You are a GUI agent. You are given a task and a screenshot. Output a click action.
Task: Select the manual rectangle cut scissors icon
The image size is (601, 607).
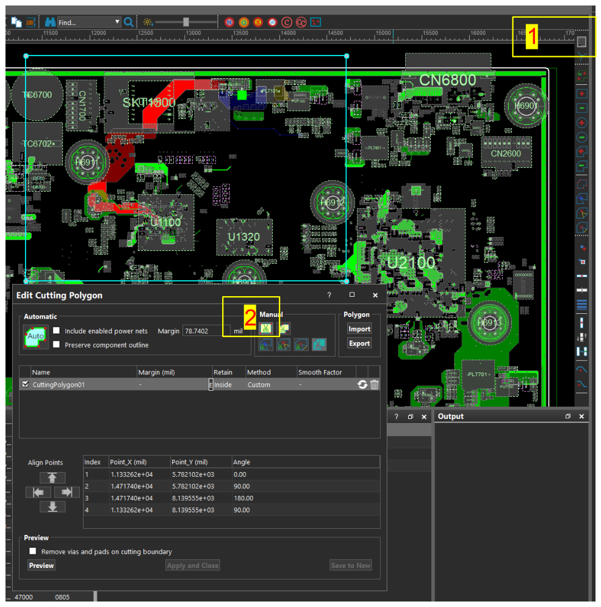point(265,329)
